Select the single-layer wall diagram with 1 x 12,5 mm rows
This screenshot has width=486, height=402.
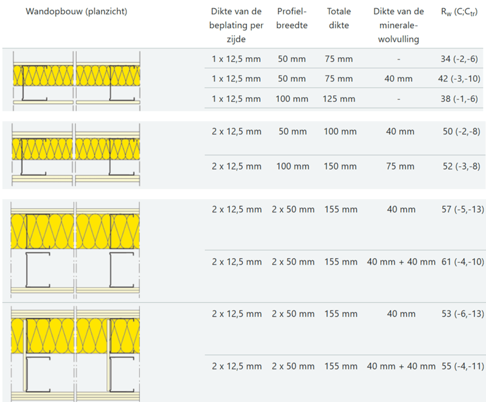tap(76, 81)
